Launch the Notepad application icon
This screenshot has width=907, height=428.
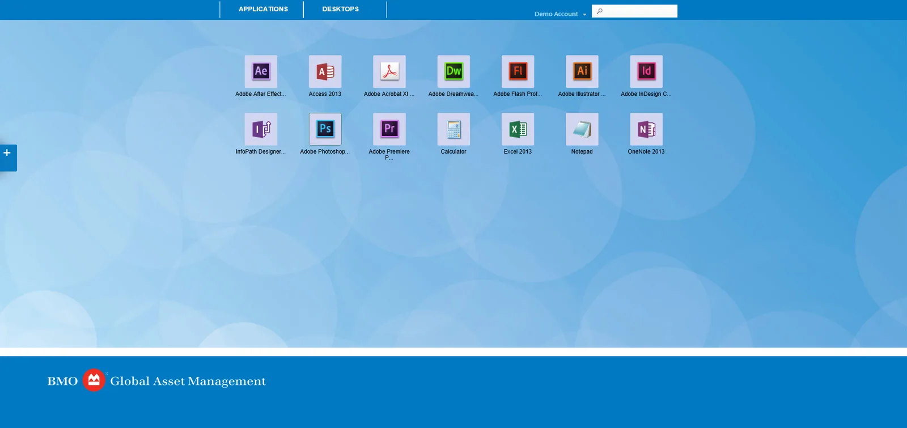click(582, 129)
